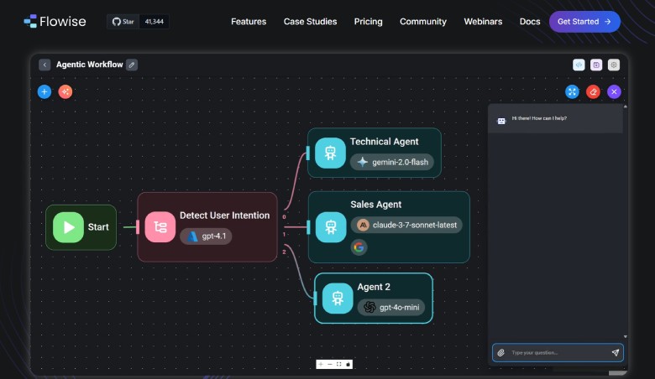Toggle canvas lock in the zoom controls
This screenshot has width=655, height=379.
coord(348,364)
